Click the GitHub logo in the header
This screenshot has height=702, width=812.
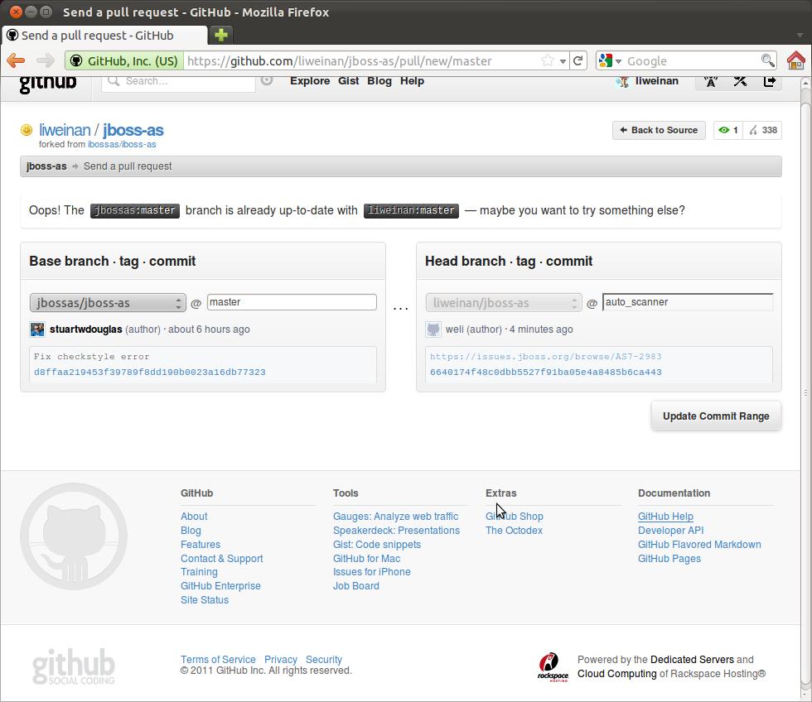[x=48, y=83]
